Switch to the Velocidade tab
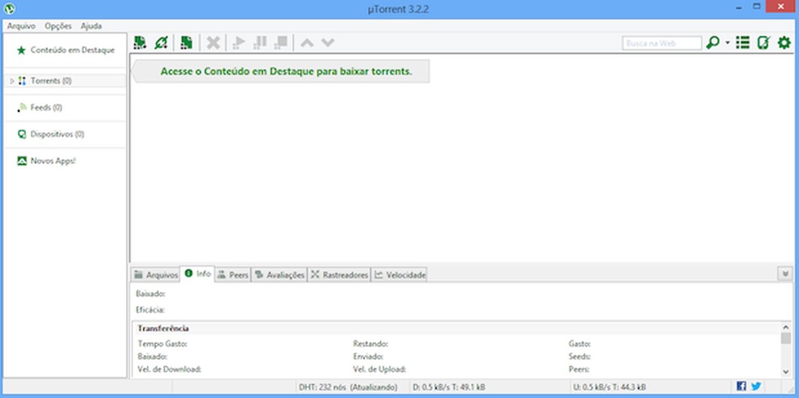Viewport: 799px width, 398px height. [x=399, y=275]
